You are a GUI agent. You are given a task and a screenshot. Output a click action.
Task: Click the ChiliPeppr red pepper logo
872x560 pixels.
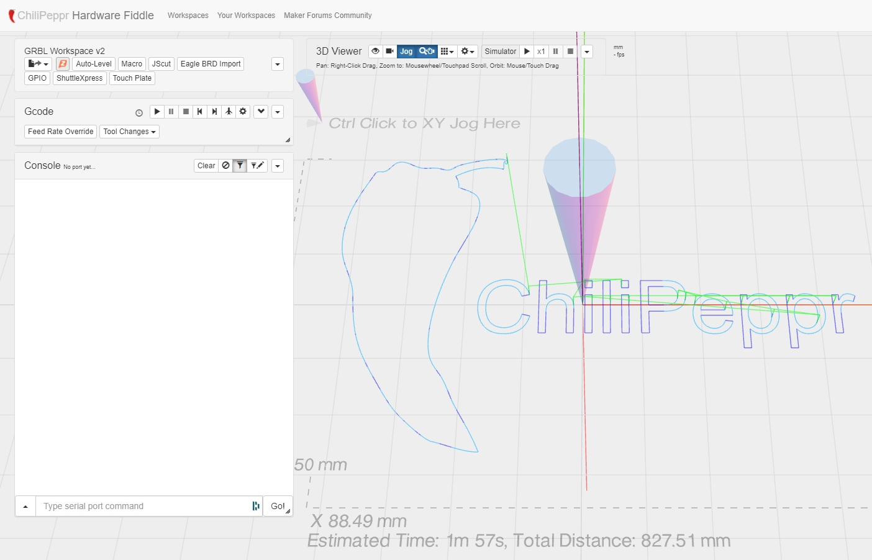tap(11, 16)
